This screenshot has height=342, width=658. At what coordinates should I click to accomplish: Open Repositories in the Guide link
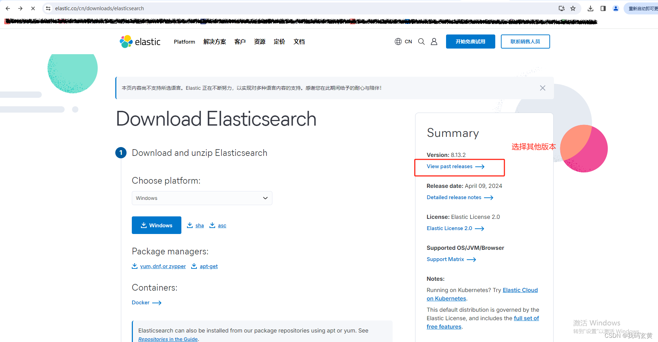[x=168, y=339]
